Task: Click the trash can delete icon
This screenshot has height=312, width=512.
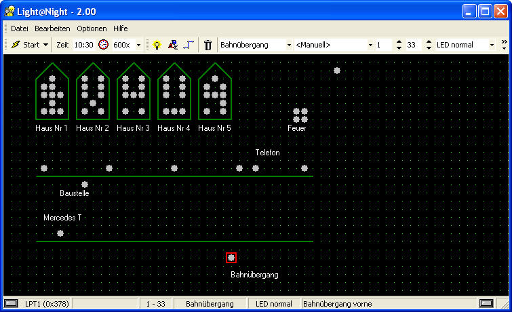Action: click(x=208, y=45)
